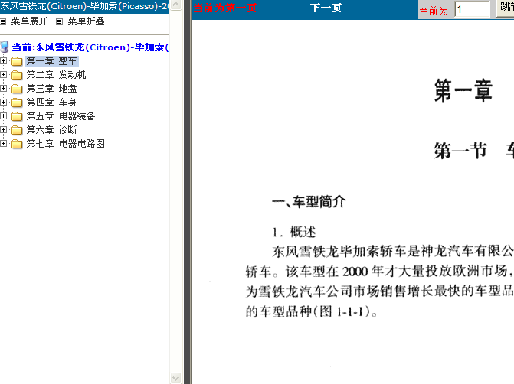This screenshot has height=384, width=514.
Task: Expand all menus with 菜单展开
Action: pyautogui.click(x=29, y=21)
